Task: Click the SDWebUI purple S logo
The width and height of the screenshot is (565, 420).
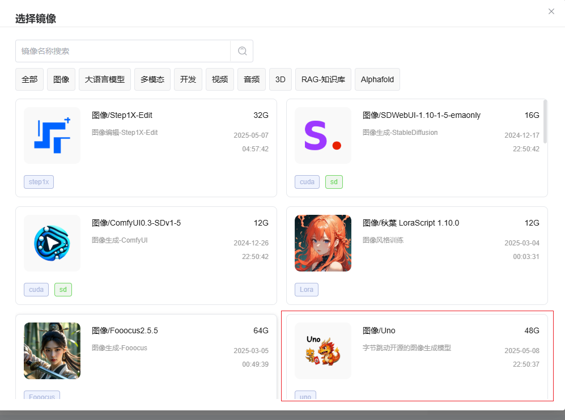Action: tap(323, 135)
